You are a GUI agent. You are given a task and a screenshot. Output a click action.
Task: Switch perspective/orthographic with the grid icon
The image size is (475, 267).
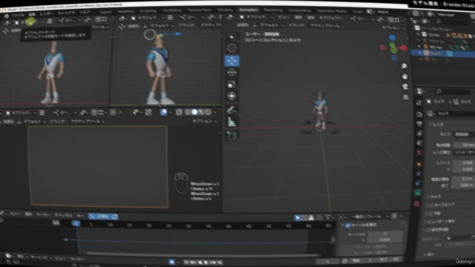pyautogui.click(x=406, y=97)
